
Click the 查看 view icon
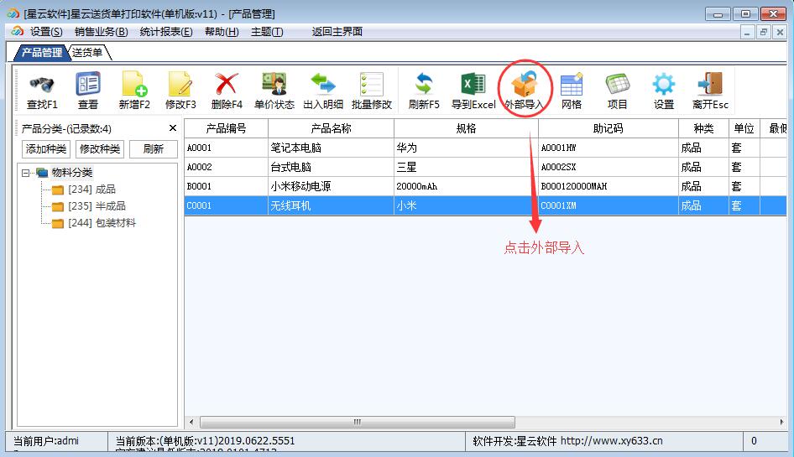coord(88,91)
